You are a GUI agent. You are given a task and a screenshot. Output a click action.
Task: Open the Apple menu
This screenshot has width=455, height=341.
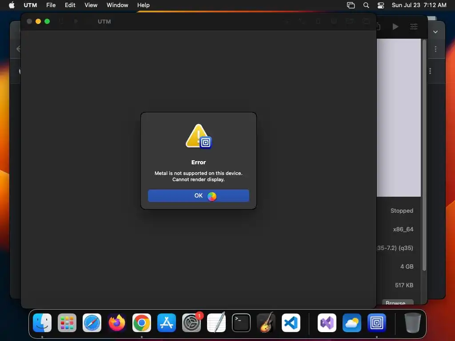click(x=12, y=5)
